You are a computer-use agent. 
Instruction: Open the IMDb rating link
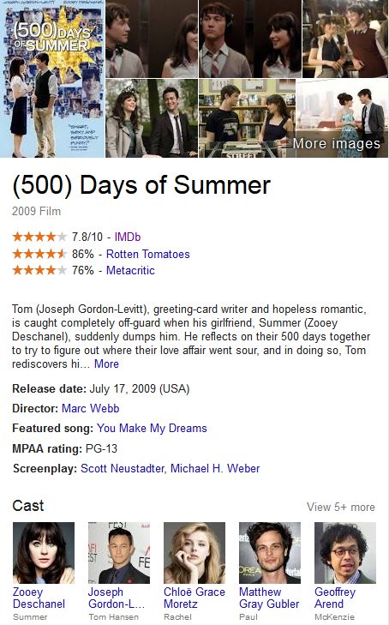pos(128,237)
